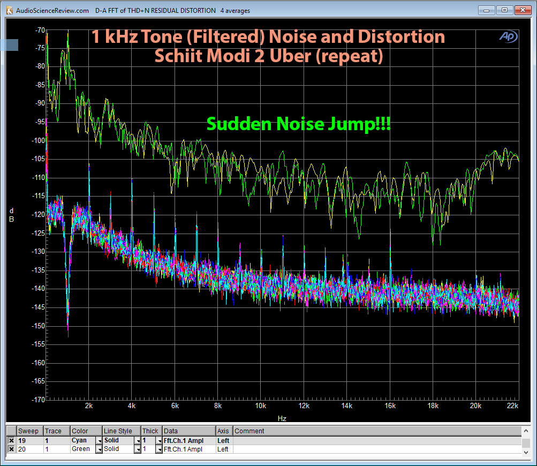Click legend scrollbar up arrow
This screenshot has width=537, height=466.
click(x=526, y=430)
